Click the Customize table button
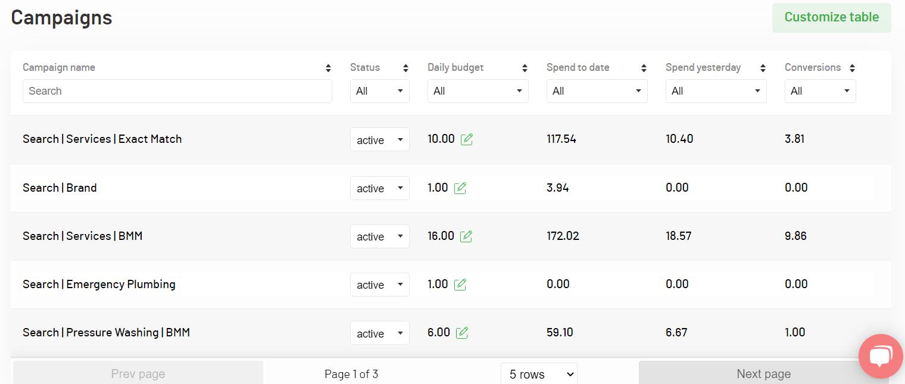 pyautogui.click(x=831, y=17)
